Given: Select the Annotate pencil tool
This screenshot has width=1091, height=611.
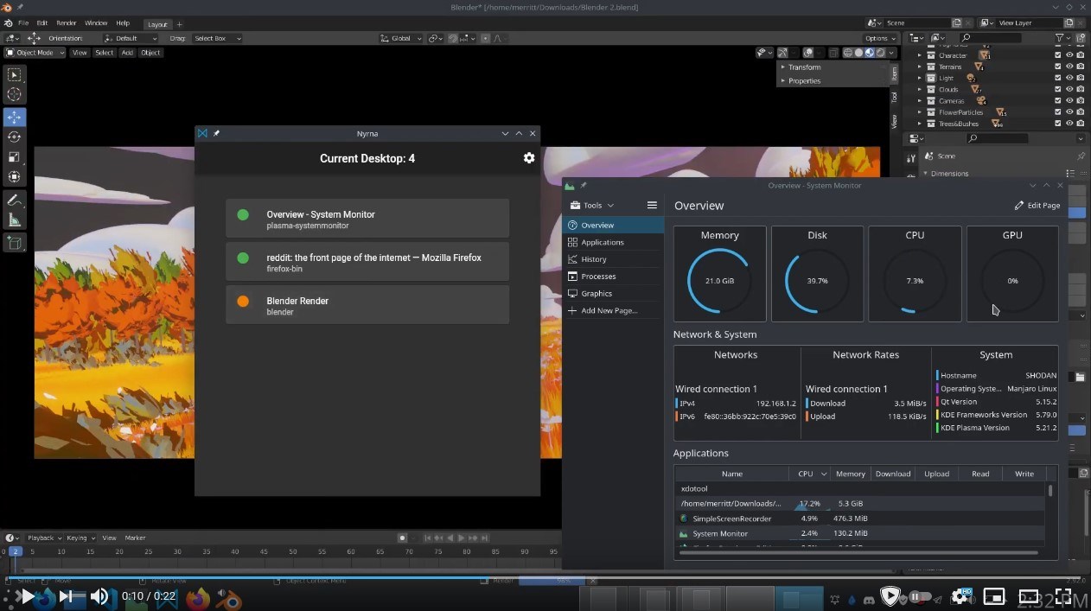Looking at the screenshot, I should point(14,200).
